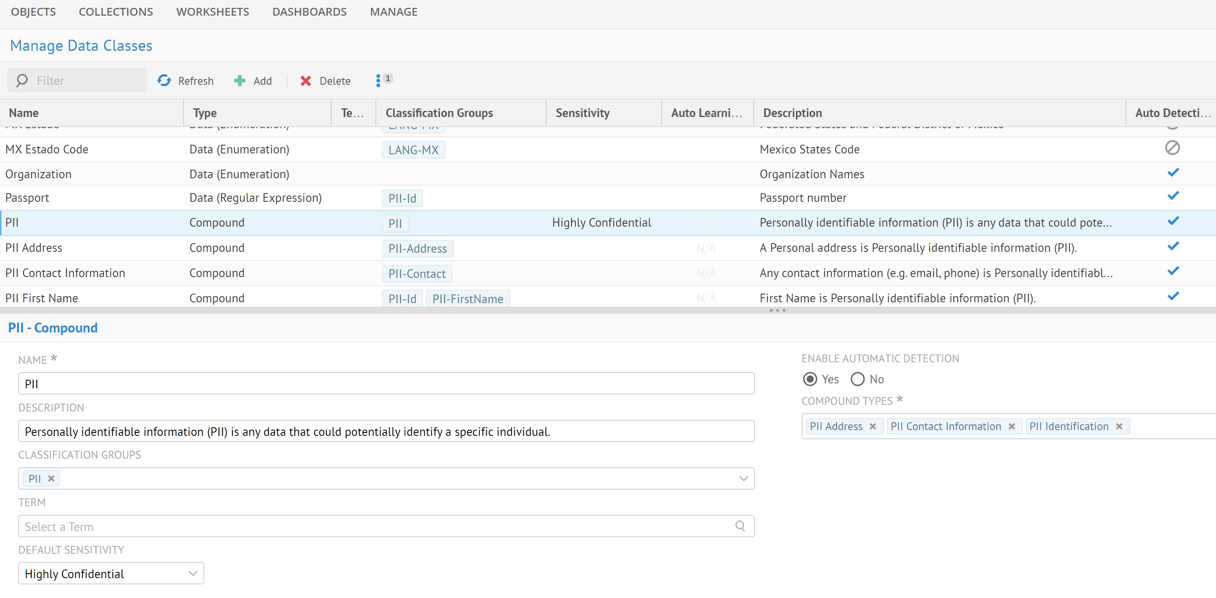Click the Term search magnifier icon

[740, 526]
